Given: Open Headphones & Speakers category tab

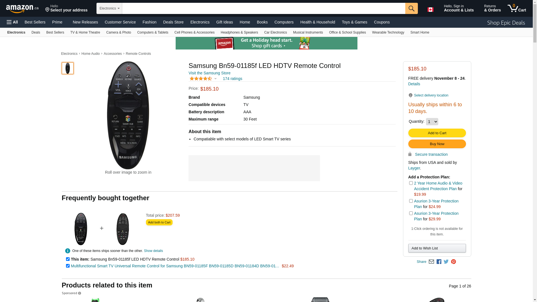Looking at the screenshot, I should tap(239, 32).
